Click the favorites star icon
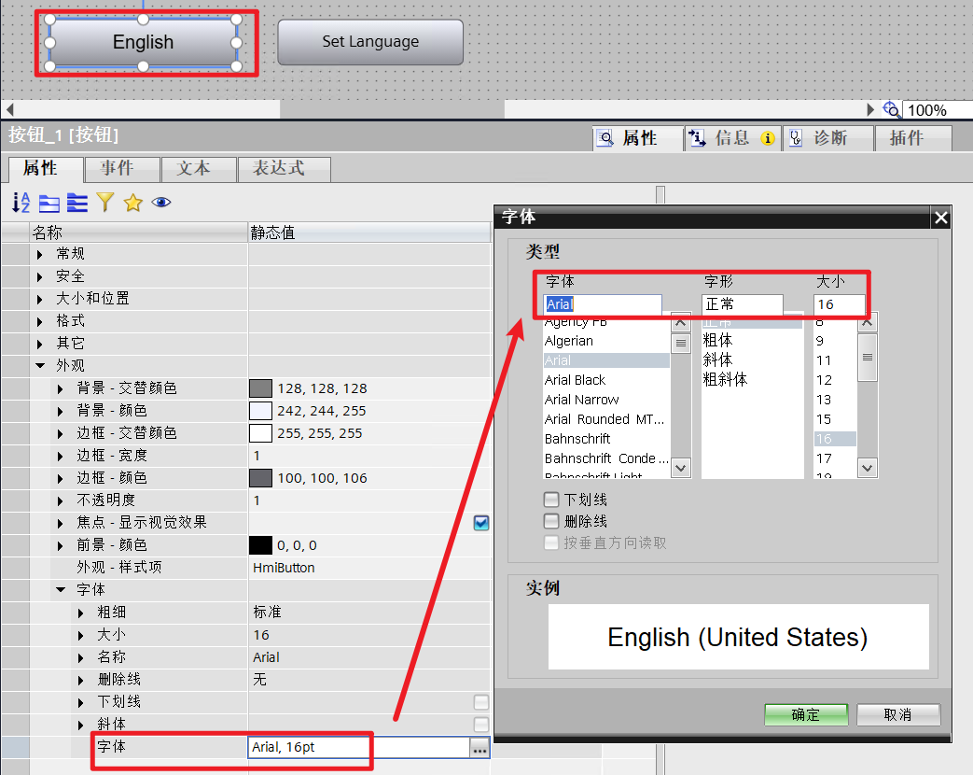The height and width of the screenshot is (775, 973). pyautogui.click(x=134, y=203)
